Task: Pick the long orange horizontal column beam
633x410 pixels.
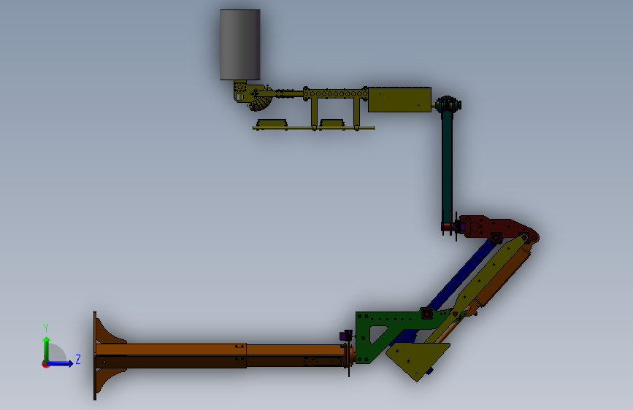Action: point(220,355)
